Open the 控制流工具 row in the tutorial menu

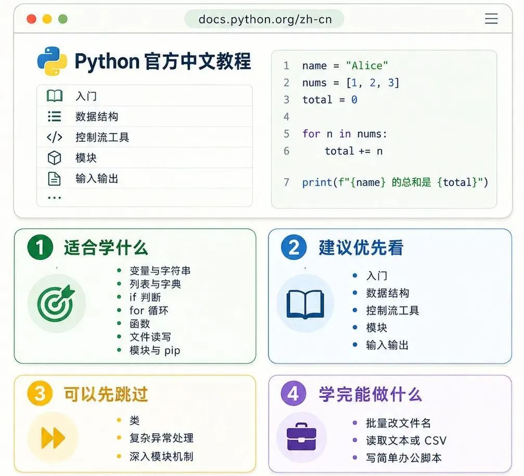[x=144, y=137]
